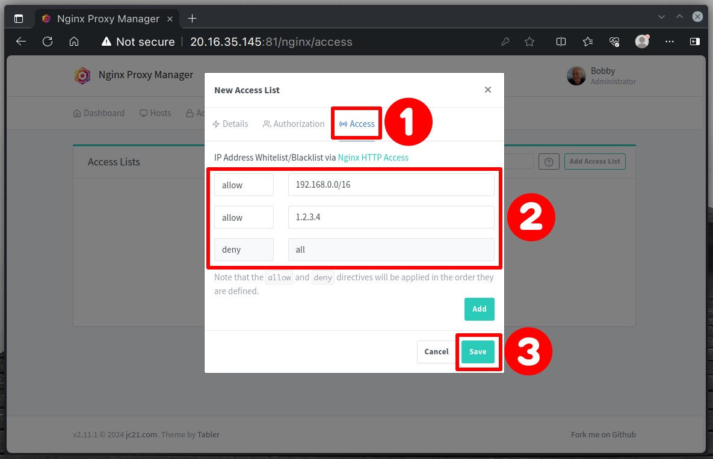Go to browser home page icon
713x459 pixels.
click(x=73, y=42)
